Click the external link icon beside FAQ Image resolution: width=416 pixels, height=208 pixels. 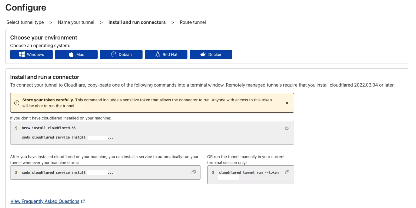(x=83, y=201)
